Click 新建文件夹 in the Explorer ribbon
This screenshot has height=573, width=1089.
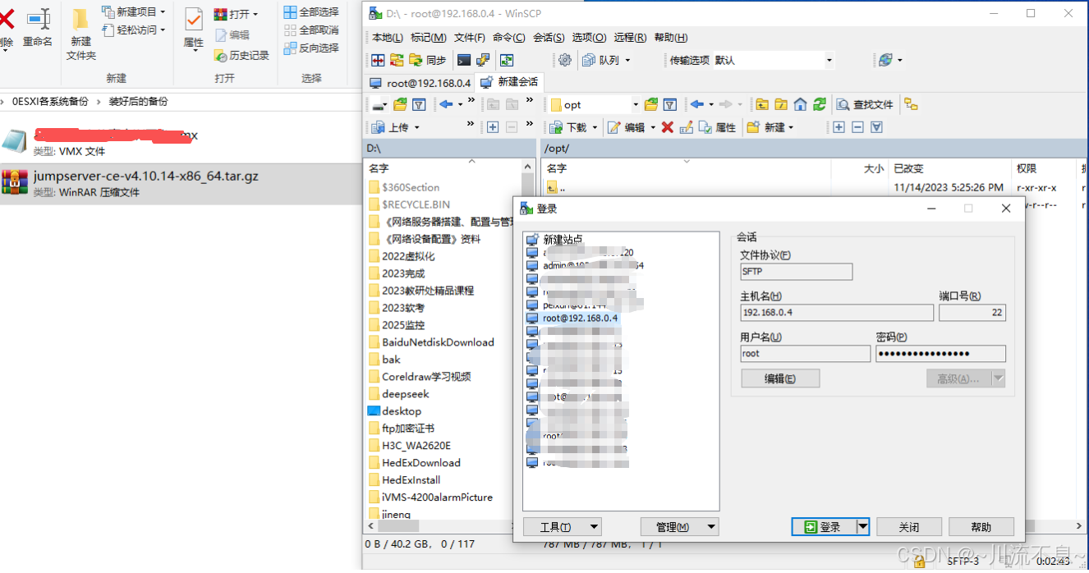click(81, 34)
